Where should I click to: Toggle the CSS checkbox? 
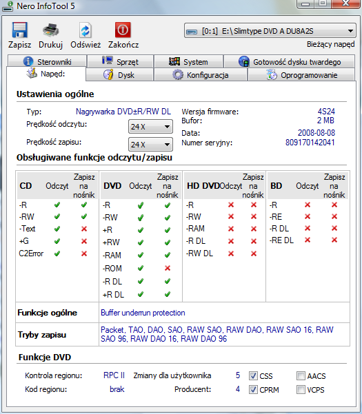click(x=253, y=375)
